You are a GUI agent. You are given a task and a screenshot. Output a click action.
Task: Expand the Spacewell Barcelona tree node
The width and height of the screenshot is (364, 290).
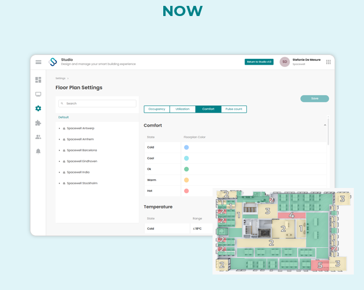(59, 150)
